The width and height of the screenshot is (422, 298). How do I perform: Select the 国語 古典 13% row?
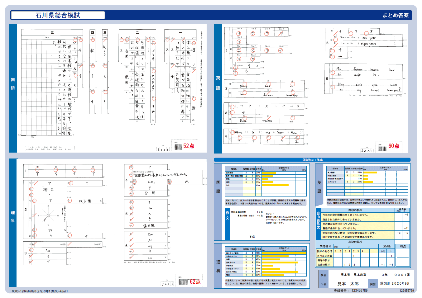[266, 179]
